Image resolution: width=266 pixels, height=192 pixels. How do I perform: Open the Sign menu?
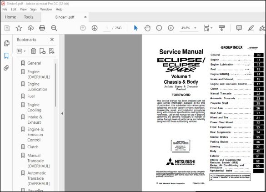coord(33,10)
